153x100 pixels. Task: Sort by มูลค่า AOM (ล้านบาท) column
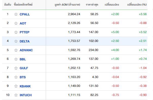pyautogui.click(x=67, y=5)
